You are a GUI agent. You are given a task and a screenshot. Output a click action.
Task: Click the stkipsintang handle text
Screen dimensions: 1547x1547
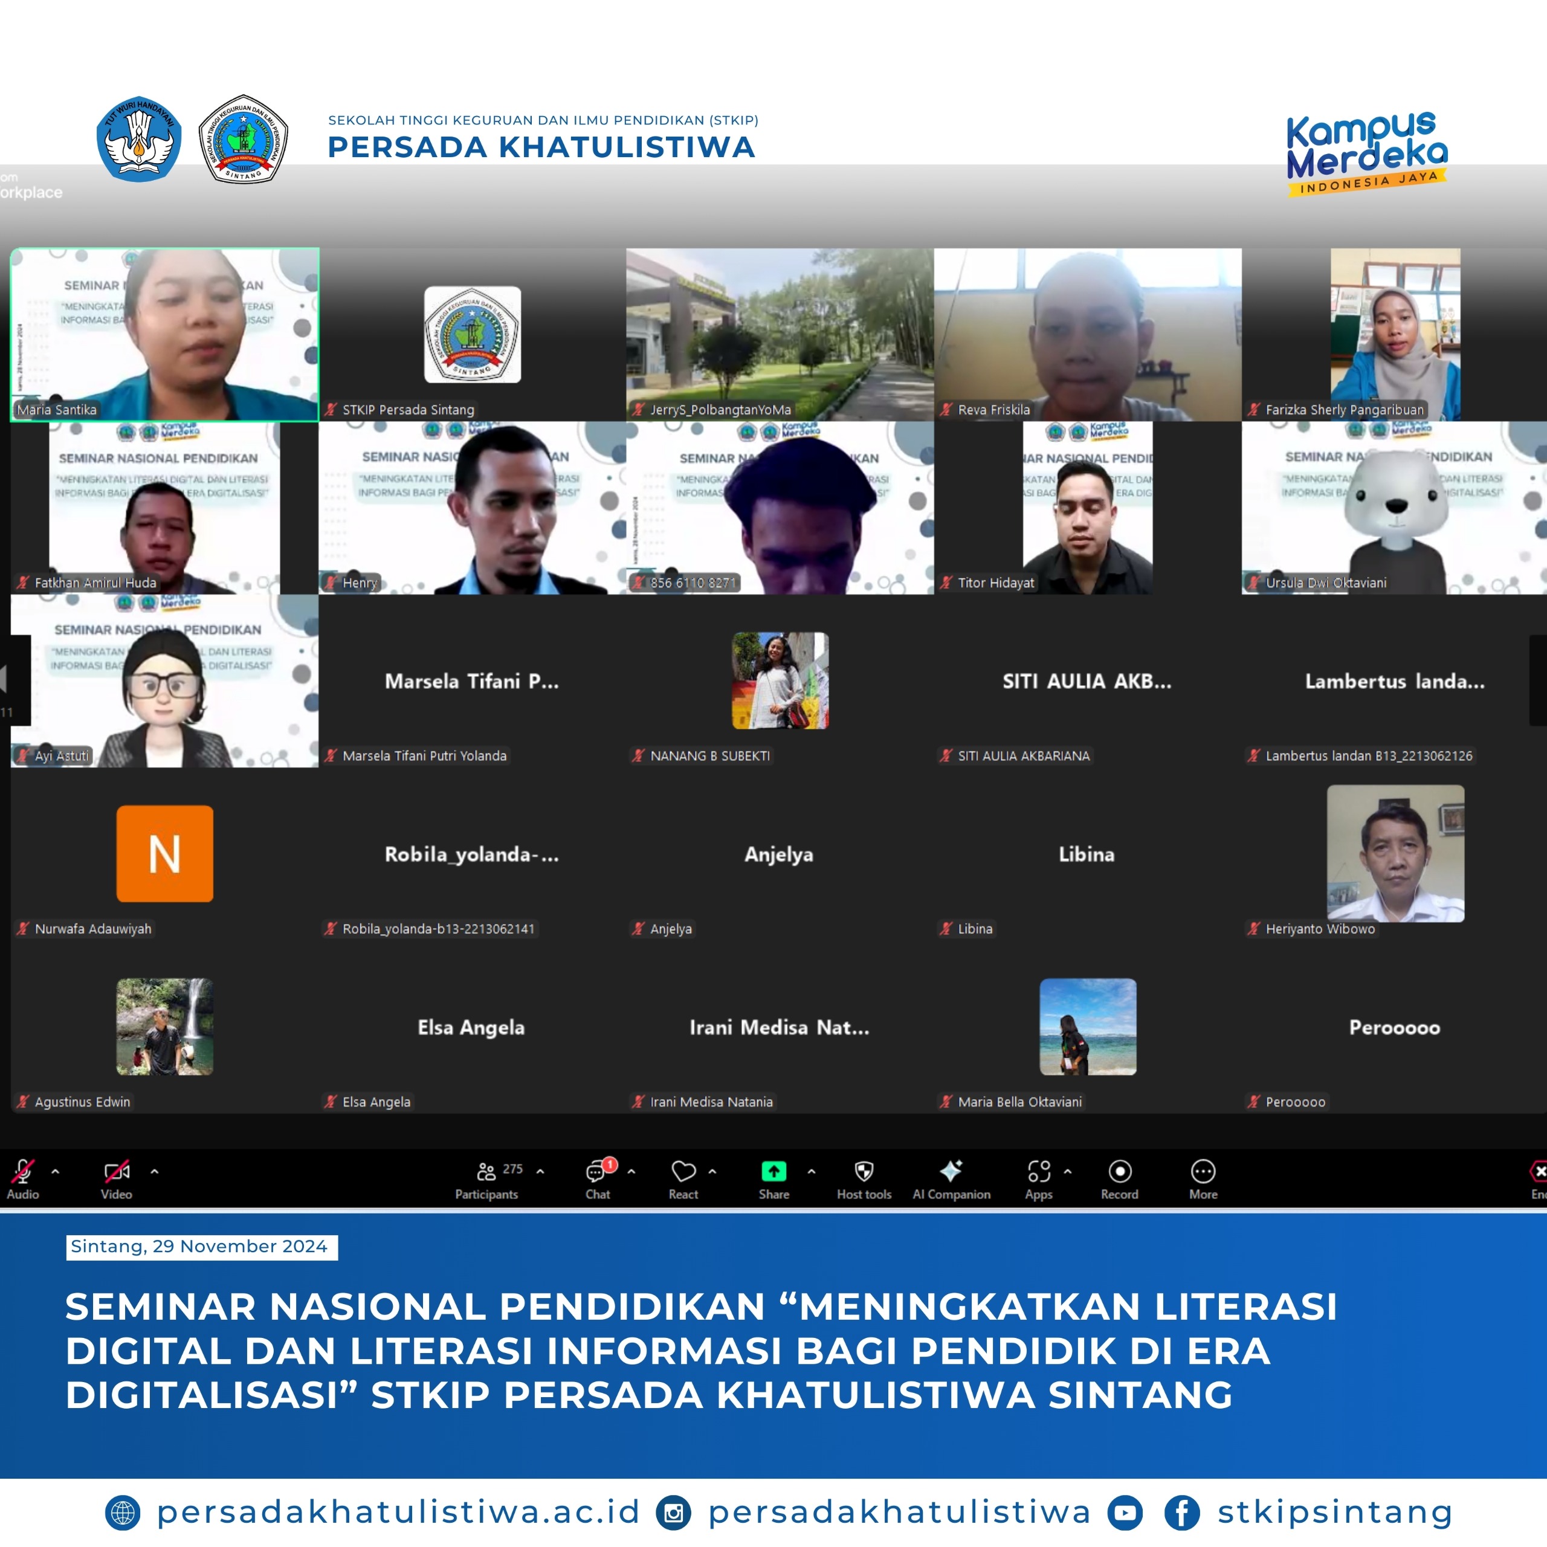click(x=1335, y=1512)
